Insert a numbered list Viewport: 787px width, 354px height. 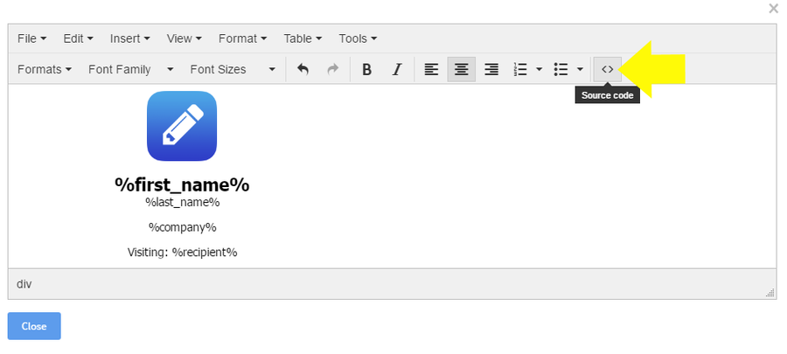point(520,69)
